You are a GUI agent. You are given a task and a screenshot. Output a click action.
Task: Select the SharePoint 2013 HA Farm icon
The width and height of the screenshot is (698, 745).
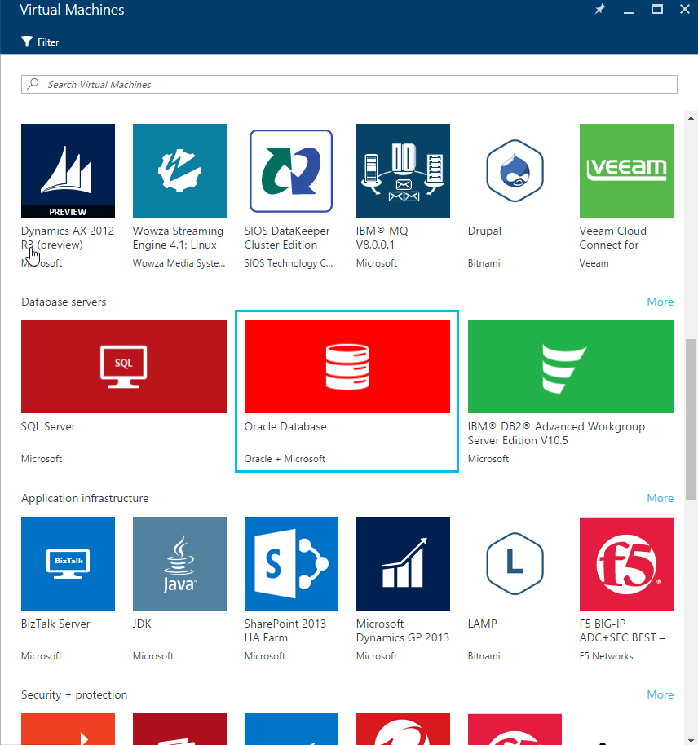pos(291,563)
